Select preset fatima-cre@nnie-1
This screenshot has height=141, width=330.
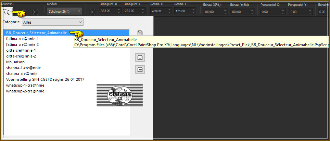(x=66, y=39)
